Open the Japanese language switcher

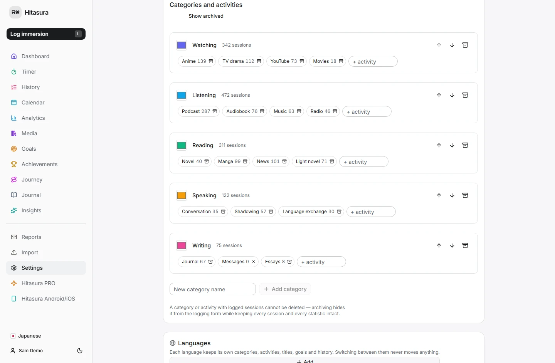tap(26, 336)
